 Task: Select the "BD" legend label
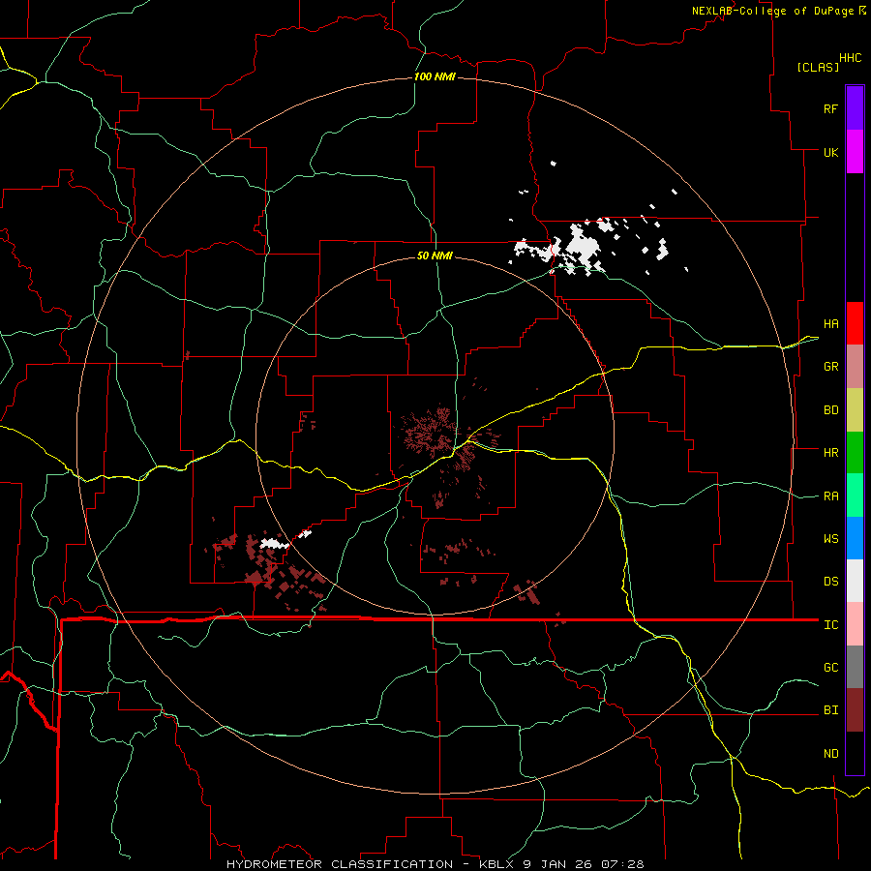point(830,410)
